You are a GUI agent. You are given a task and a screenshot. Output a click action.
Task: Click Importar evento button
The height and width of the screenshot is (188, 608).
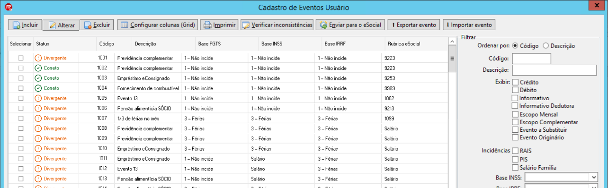[469, 25]
